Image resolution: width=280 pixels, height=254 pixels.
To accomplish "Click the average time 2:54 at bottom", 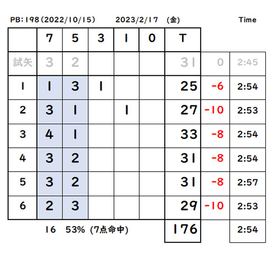I will click(x=248, y=230).
